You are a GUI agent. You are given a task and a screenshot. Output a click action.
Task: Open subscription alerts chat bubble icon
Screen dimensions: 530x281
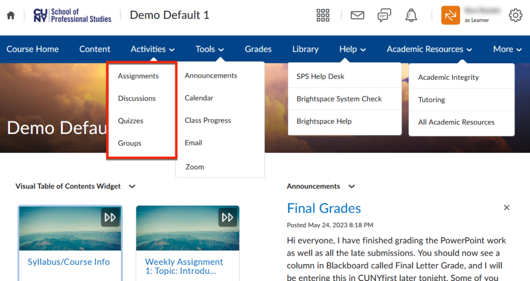(384, 16)
